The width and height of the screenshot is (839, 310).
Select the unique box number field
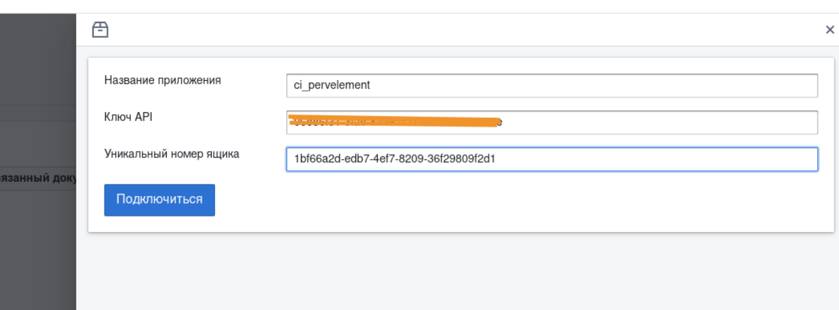click(641, 159)
